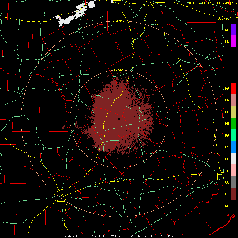Click the UK legend label

[x=227, y=42]
